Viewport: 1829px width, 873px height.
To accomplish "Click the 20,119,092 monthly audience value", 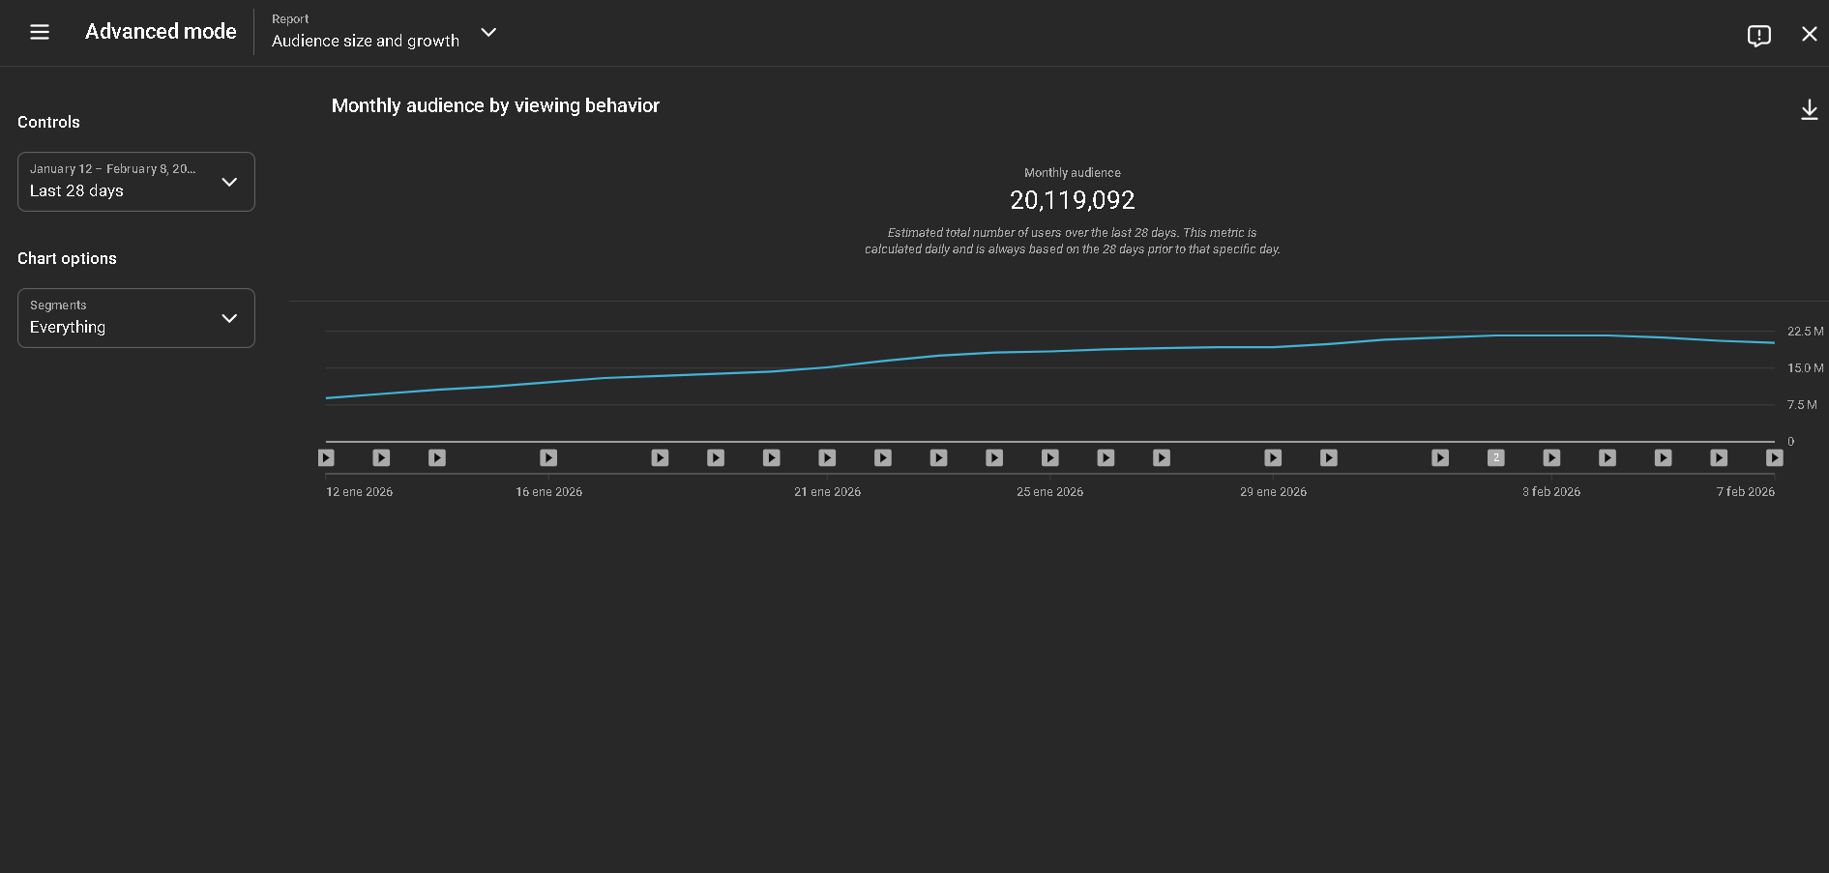I will click(x=1072, y=200).
